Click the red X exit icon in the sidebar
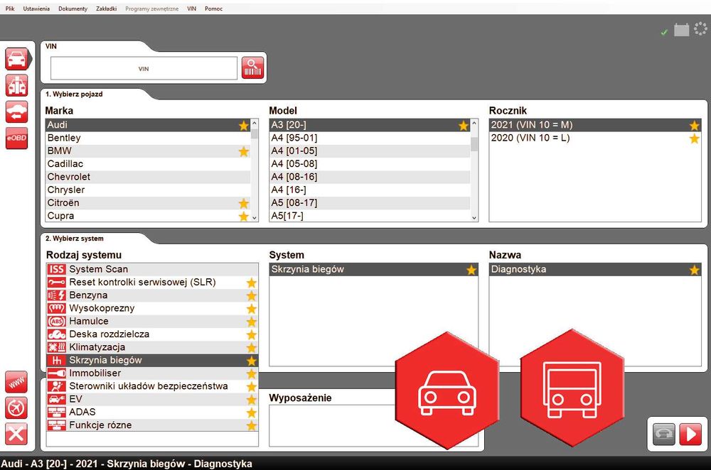 16,435
